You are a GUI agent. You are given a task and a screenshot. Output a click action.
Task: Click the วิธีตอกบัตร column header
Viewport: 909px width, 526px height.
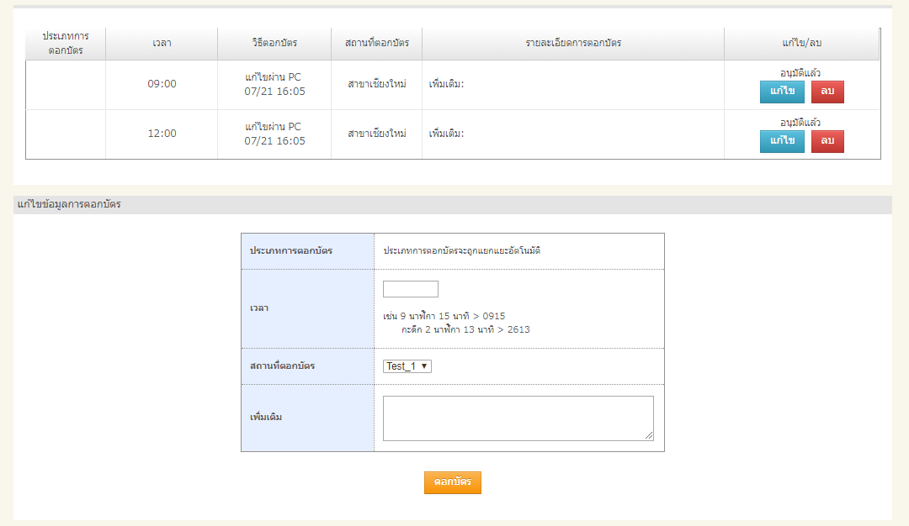pos(274,43)
